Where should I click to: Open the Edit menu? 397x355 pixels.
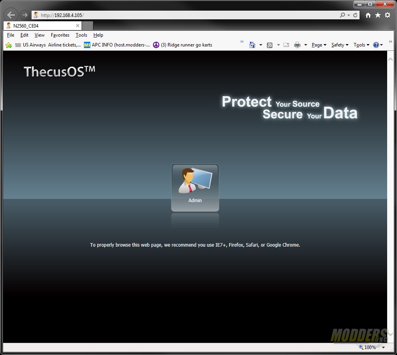point(24,35)
